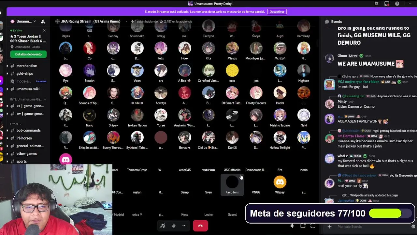417x235 pixels.
Task: Collapse the INTL Umamusume Ga... category
Action: 28,99
